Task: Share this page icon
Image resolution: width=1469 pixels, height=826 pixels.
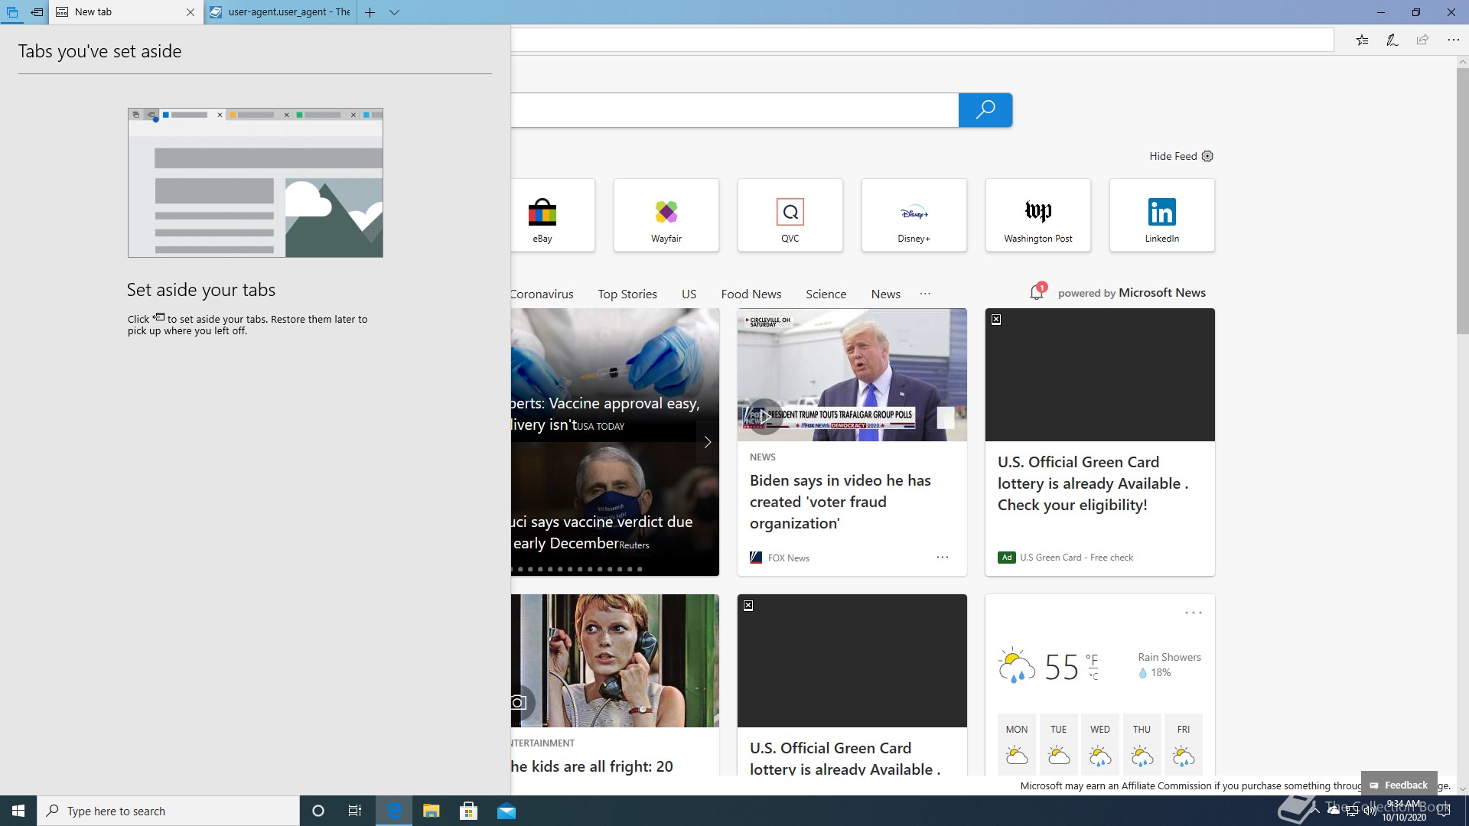Action: (1422, 40)
